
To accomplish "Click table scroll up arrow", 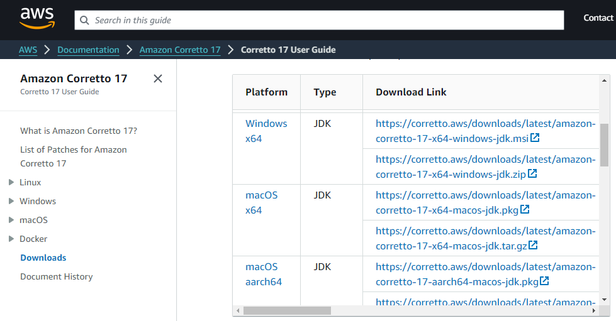I will (x=604, y=80).
